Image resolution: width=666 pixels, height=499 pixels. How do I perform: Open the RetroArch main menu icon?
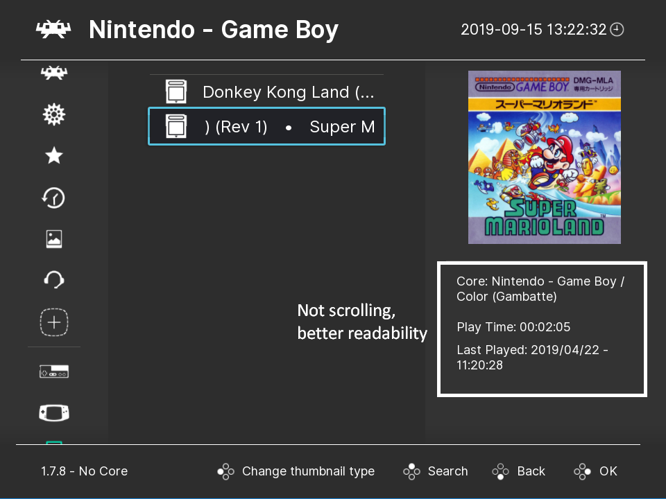pyautogui.click(x=54, y=73)
